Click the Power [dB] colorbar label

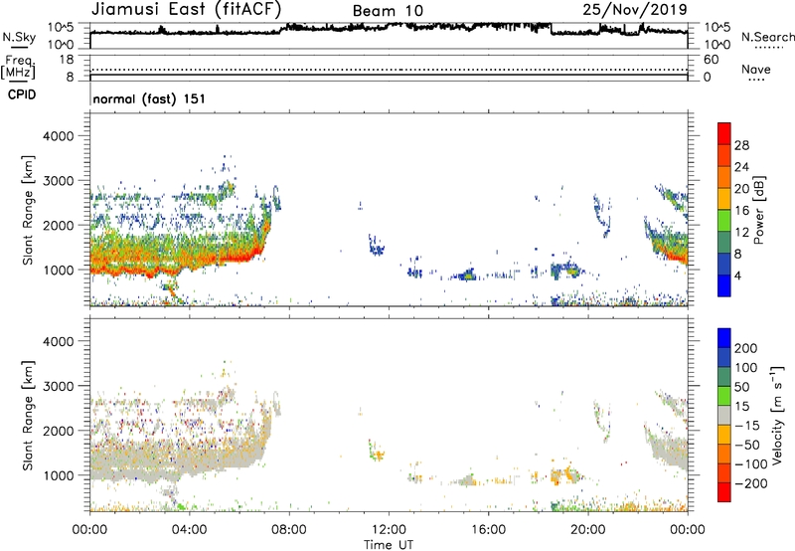coord(759,210)
